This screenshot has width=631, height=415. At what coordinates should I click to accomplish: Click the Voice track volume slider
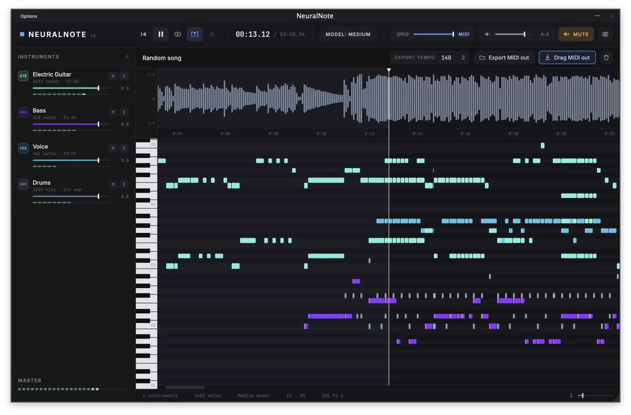point(72,160)
